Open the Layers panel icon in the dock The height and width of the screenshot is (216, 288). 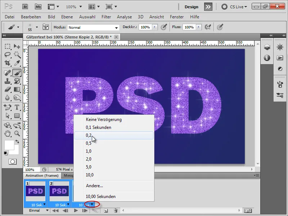click(x=267, y=47)
